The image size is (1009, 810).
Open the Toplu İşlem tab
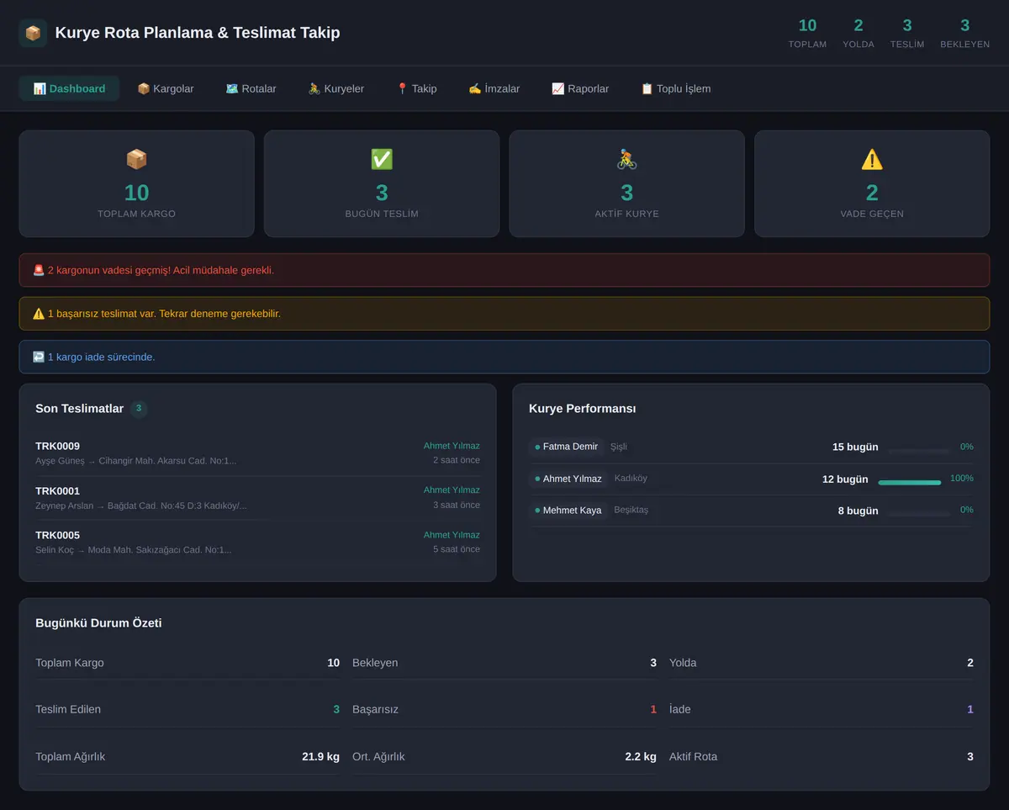[x=675, y=88]
